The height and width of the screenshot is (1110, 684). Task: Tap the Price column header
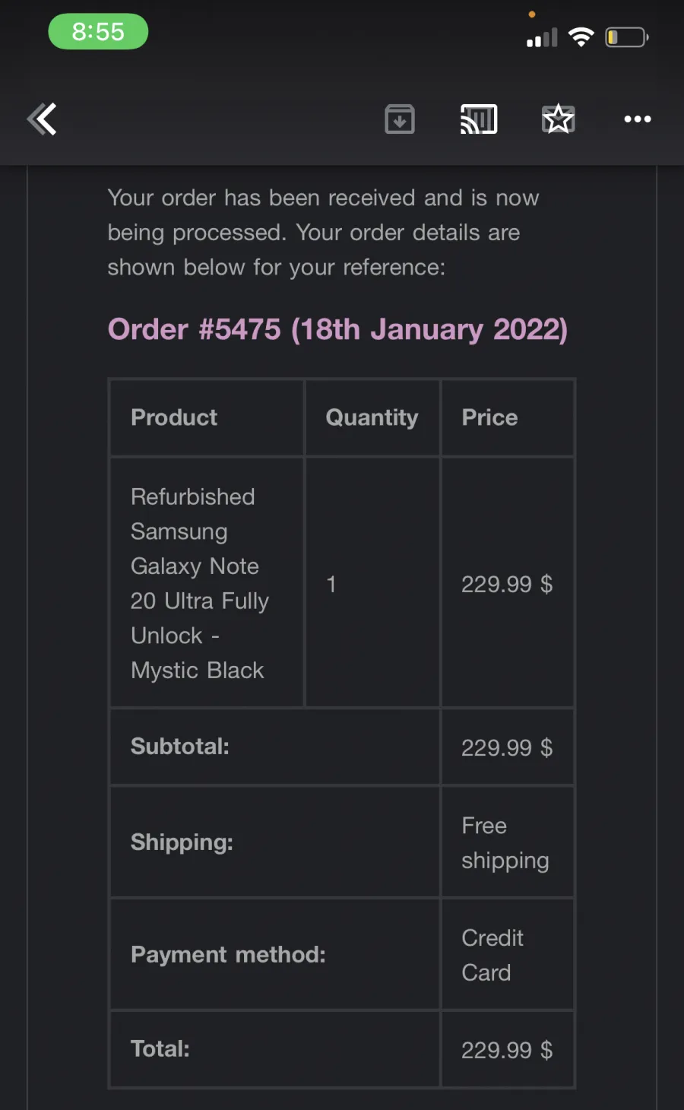489,417
